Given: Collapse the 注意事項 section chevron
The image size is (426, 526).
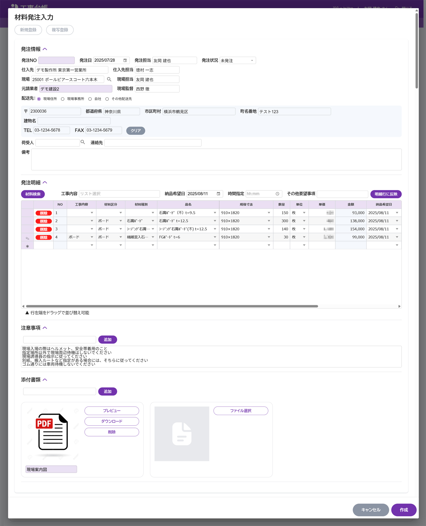Looking at the screenshot, I should click(x=45, y=328).
